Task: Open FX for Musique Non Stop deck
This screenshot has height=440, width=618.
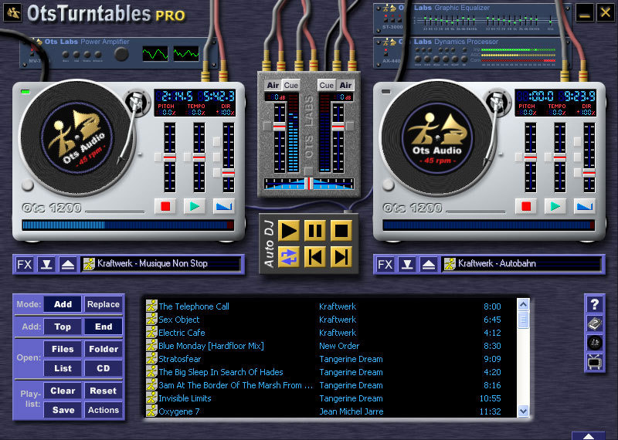Action: (24, 264)
